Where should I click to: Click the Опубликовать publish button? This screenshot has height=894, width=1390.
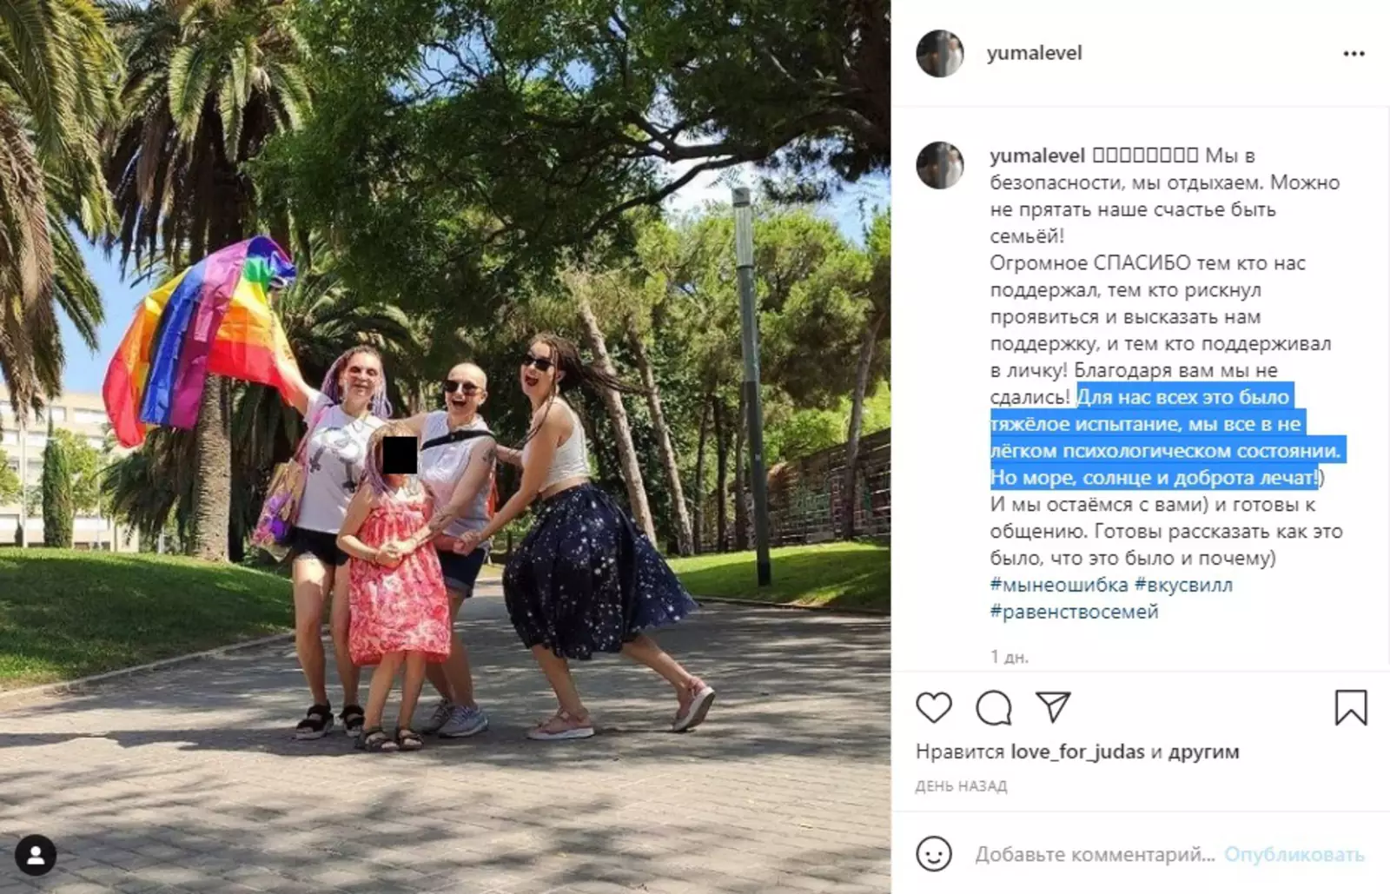click(x=1294, y=855)
